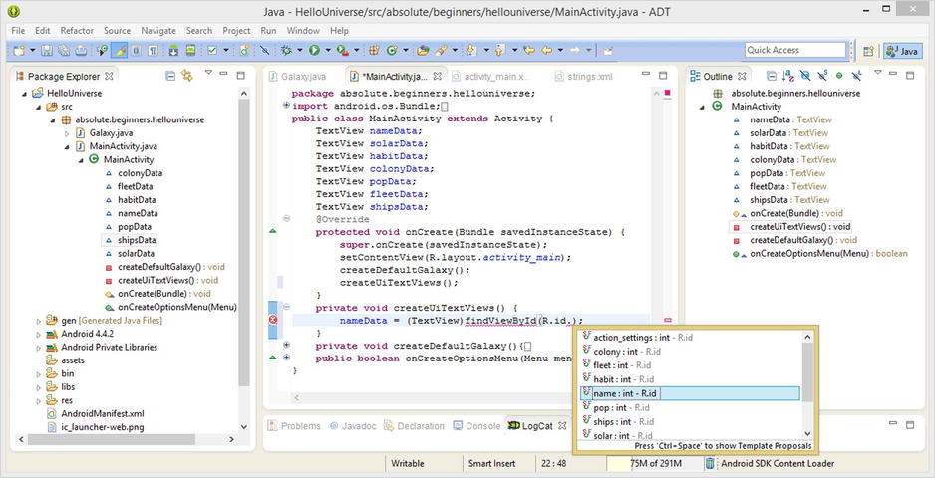Open the Window menu
This screenshot has width=935, height=478.
tap(303, 31)
